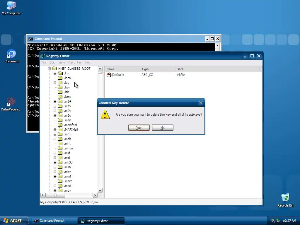Click No in Confirm Key Delete dialog
Screen dimensions: 300x225
[x=163, y=128]
